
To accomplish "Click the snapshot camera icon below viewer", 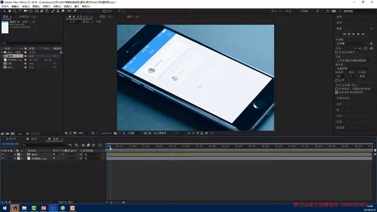I will pos(115,133).
